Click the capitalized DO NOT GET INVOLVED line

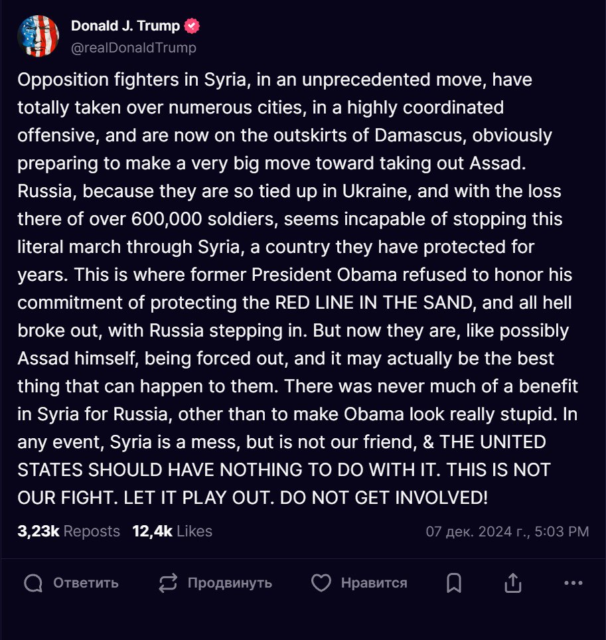(x=384, y=497)
